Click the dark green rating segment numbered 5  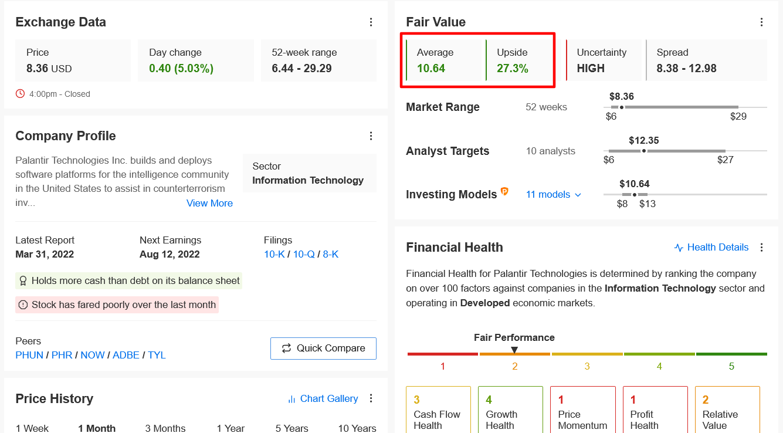pos(731,354)
